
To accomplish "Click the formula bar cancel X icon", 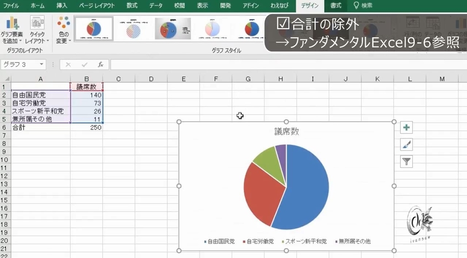I will click(x=68, y=65).
